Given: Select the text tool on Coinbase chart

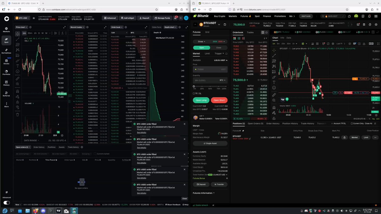Looking at the screenshot, I should coord(17,67).
